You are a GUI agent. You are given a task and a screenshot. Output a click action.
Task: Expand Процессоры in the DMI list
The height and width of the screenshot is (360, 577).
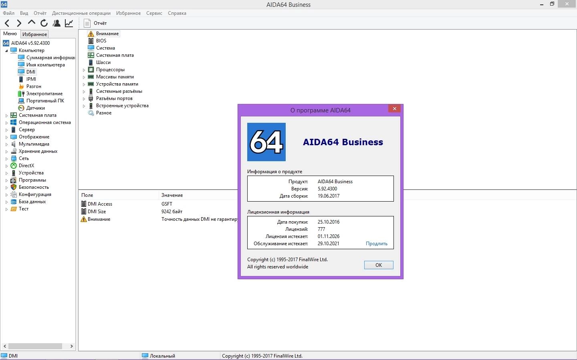84,70
